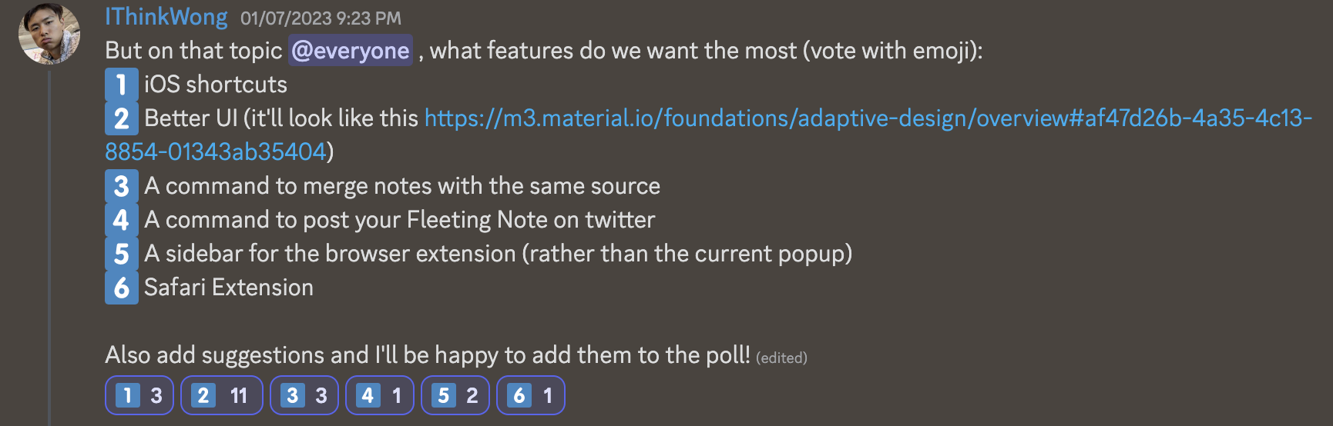This screenshot has width=1333, height=426.
Task: Toggle reaction number 1 with count 3
Action: [x=139, y=395]
